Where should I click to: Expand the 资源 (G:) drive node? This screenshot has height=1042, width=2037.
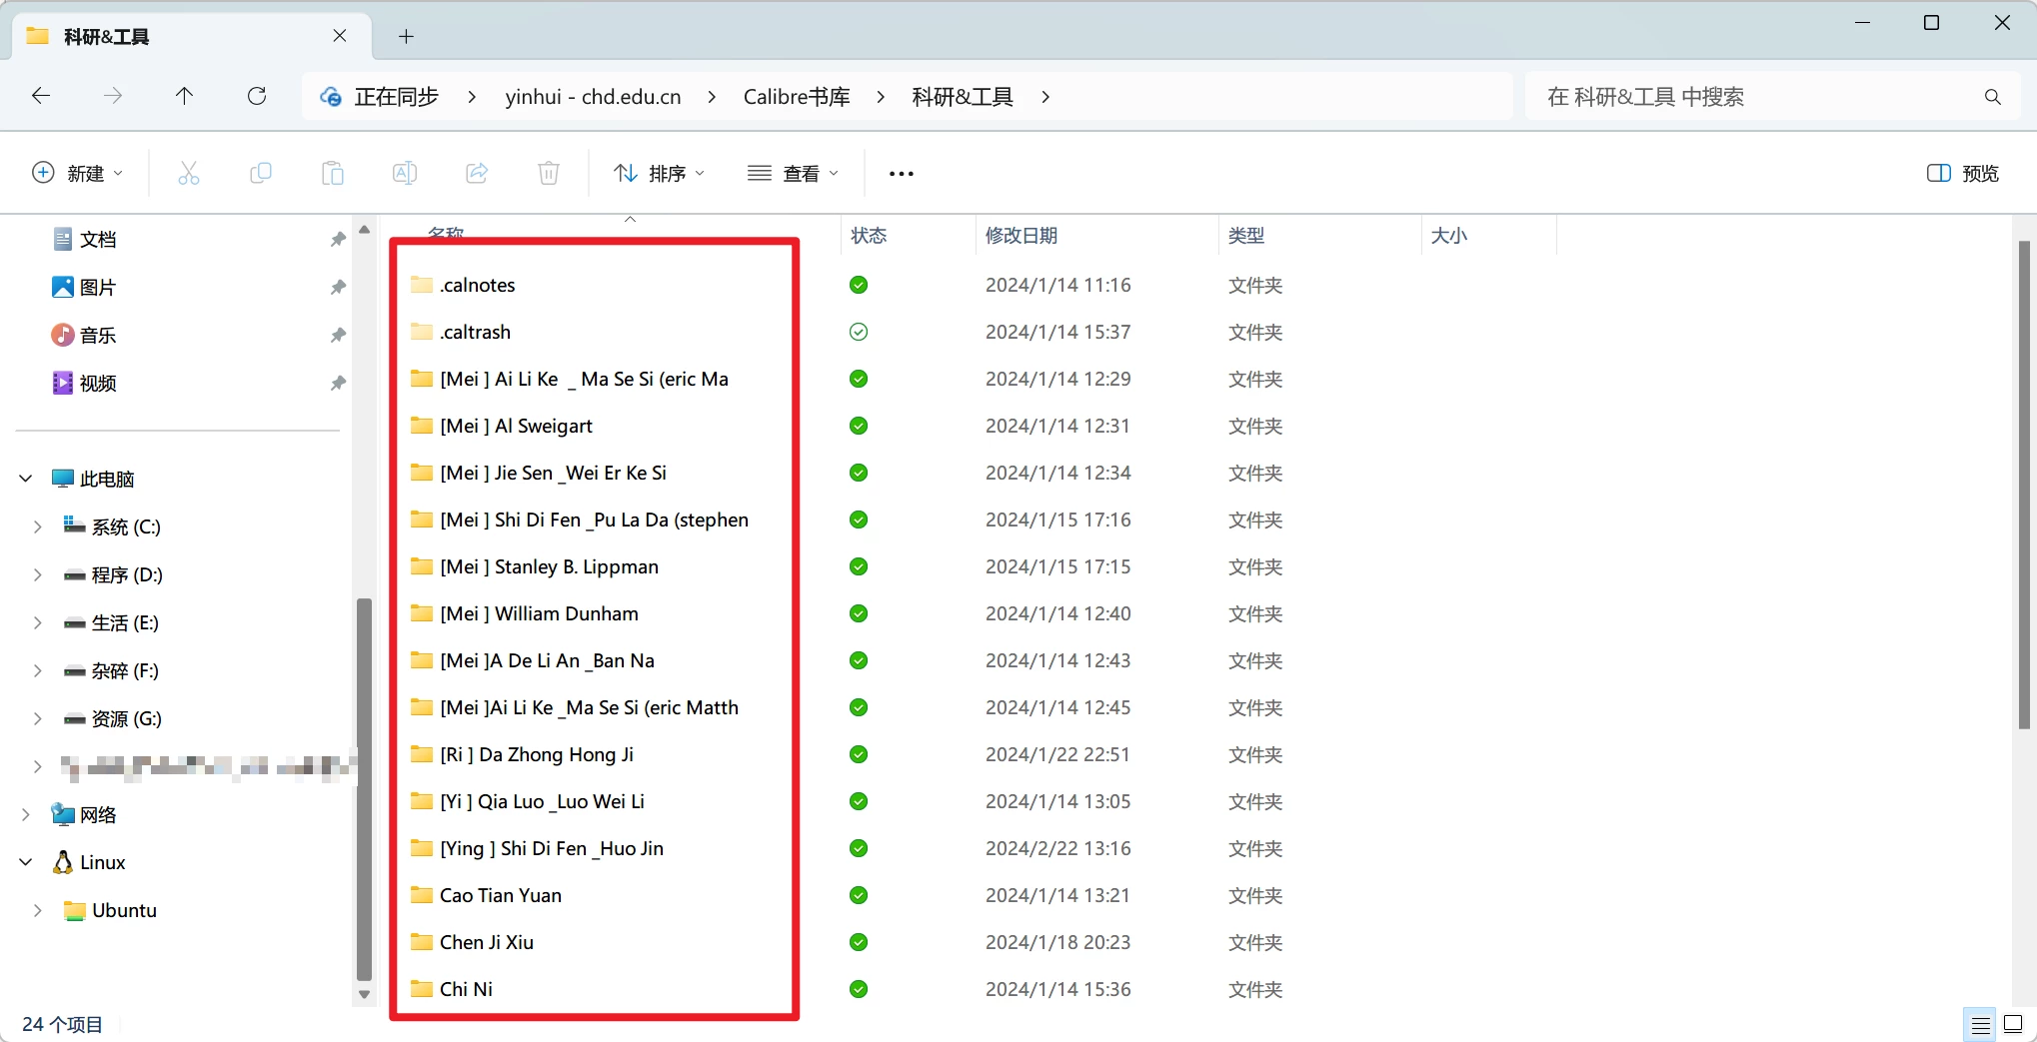pyautogui.click(x=38, y=719)
